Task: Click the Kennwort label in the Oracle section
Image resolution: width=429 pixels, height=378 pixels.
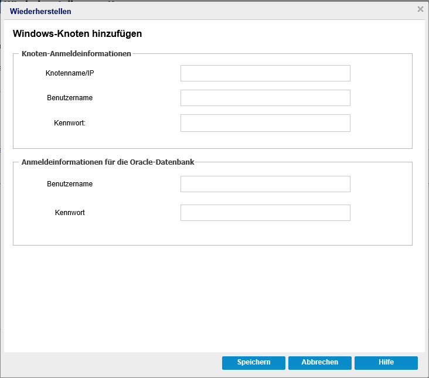Action: pyautogui.click(x=70, y=213)
